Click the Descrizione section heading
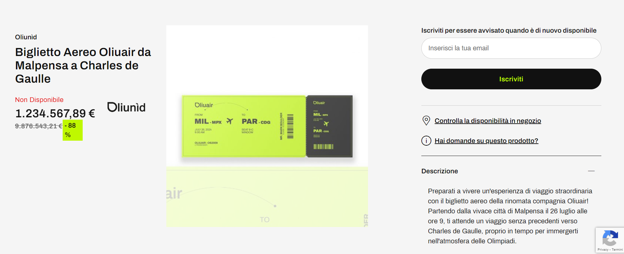624x254 pixels. click(439, 171)
